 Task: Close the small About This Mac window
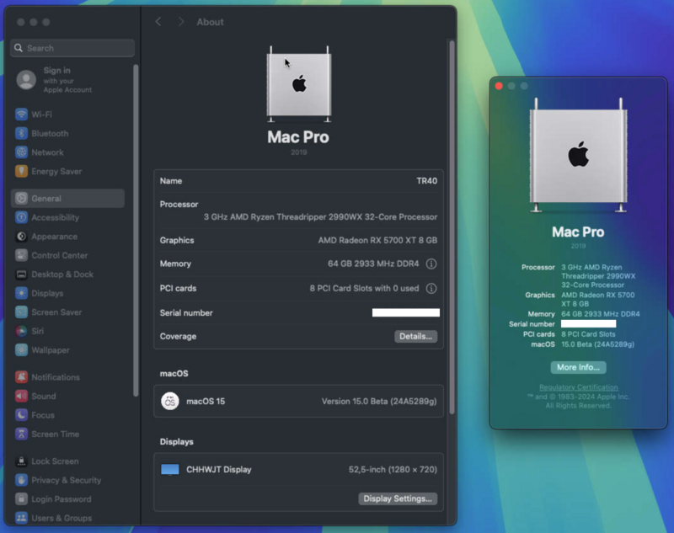[499, 86]
